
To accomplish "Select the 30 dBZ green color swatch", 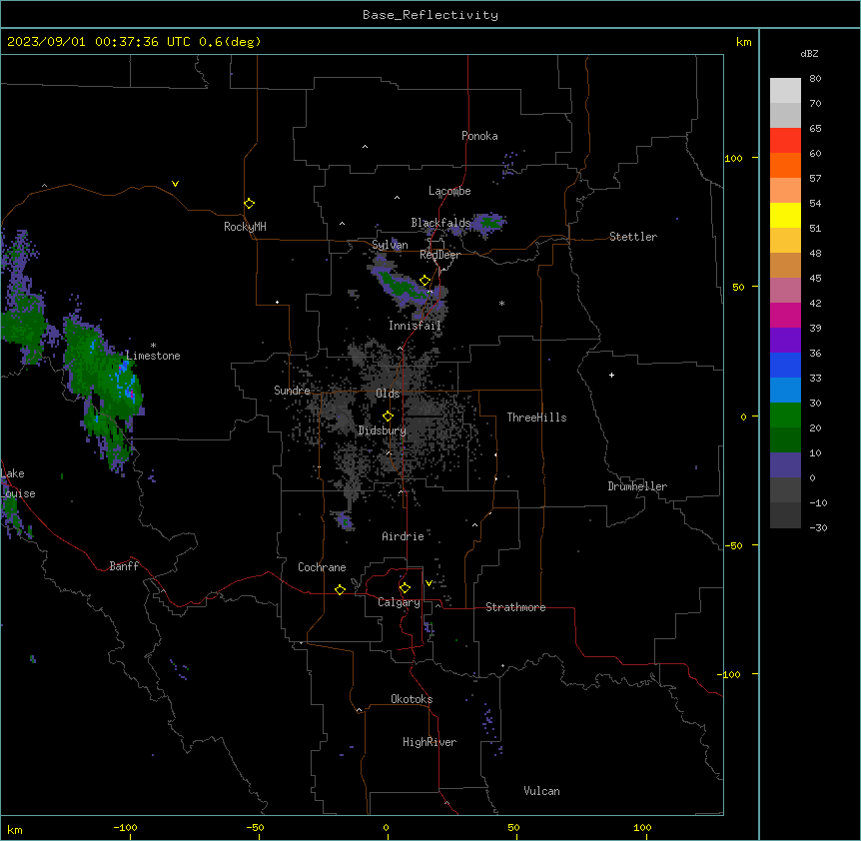I will pyautogui.click(x=785, y=416).
